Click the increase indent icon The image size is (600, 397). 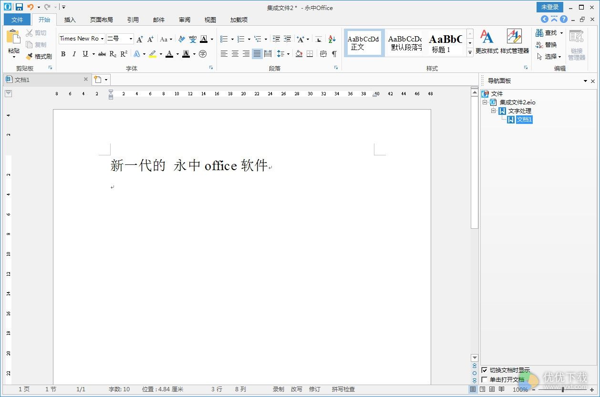point(287,39)
